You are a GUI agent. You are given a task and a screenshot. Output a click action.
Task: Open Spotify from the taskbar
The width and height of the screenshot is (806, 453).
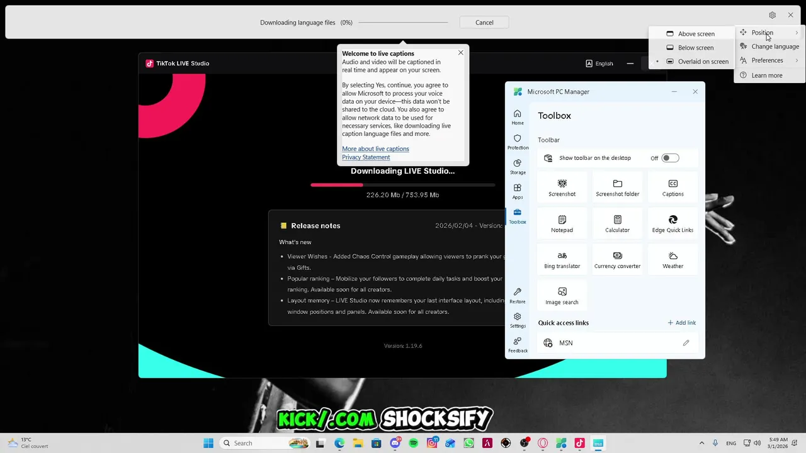[413, 443]
